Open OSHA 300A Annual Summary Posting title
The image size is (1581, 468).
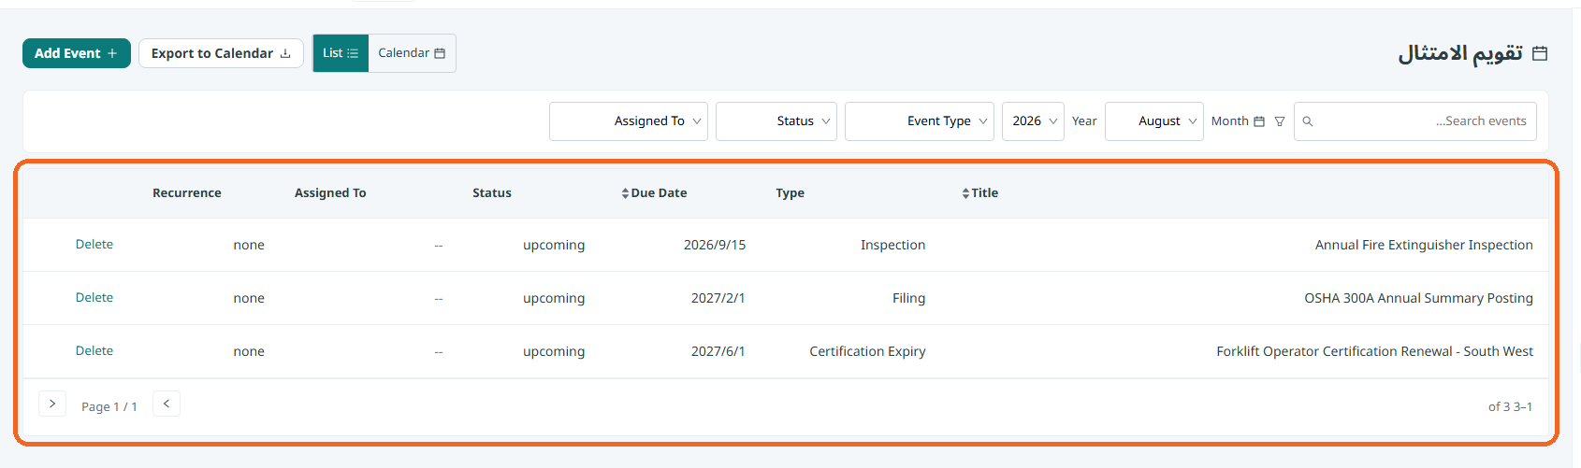[1418, 298]
